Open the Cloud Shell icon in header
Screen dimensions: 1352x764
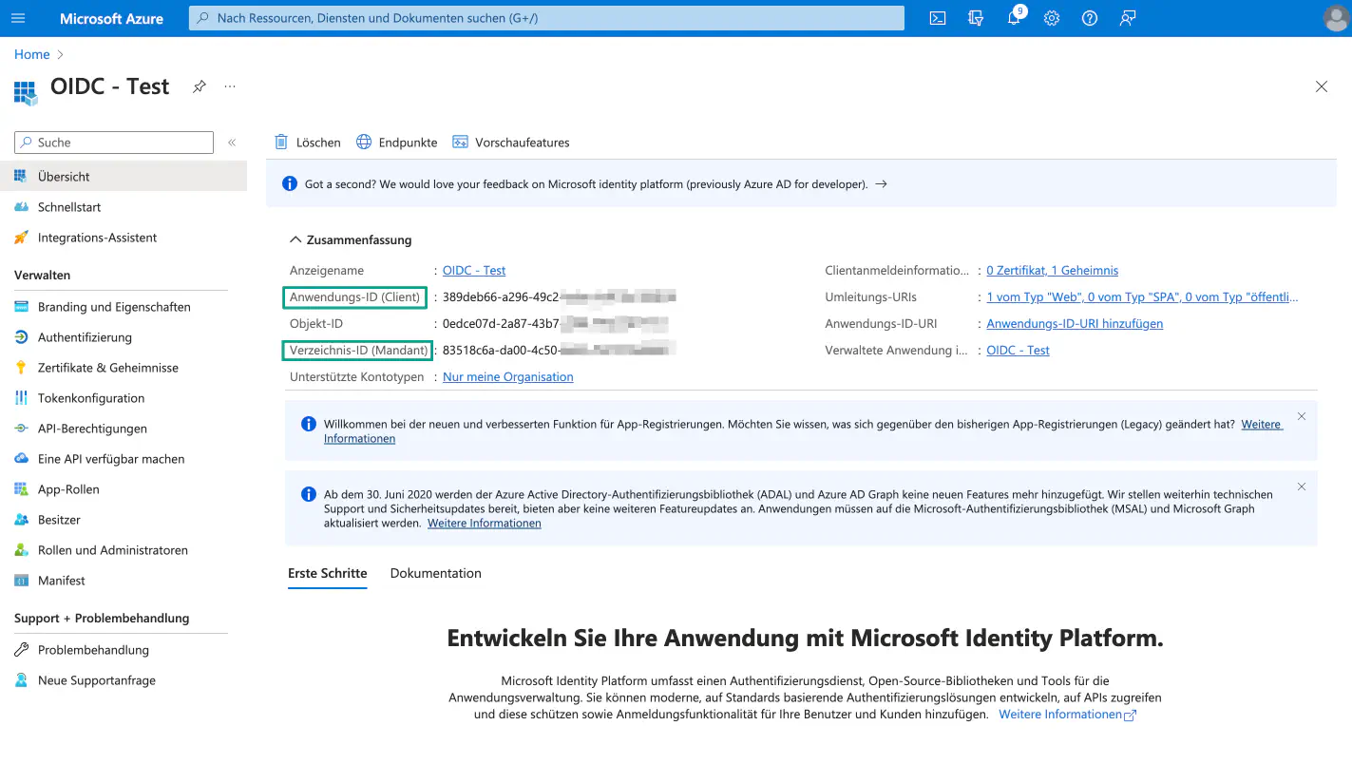pyautogui.click(x=938, y=18)
